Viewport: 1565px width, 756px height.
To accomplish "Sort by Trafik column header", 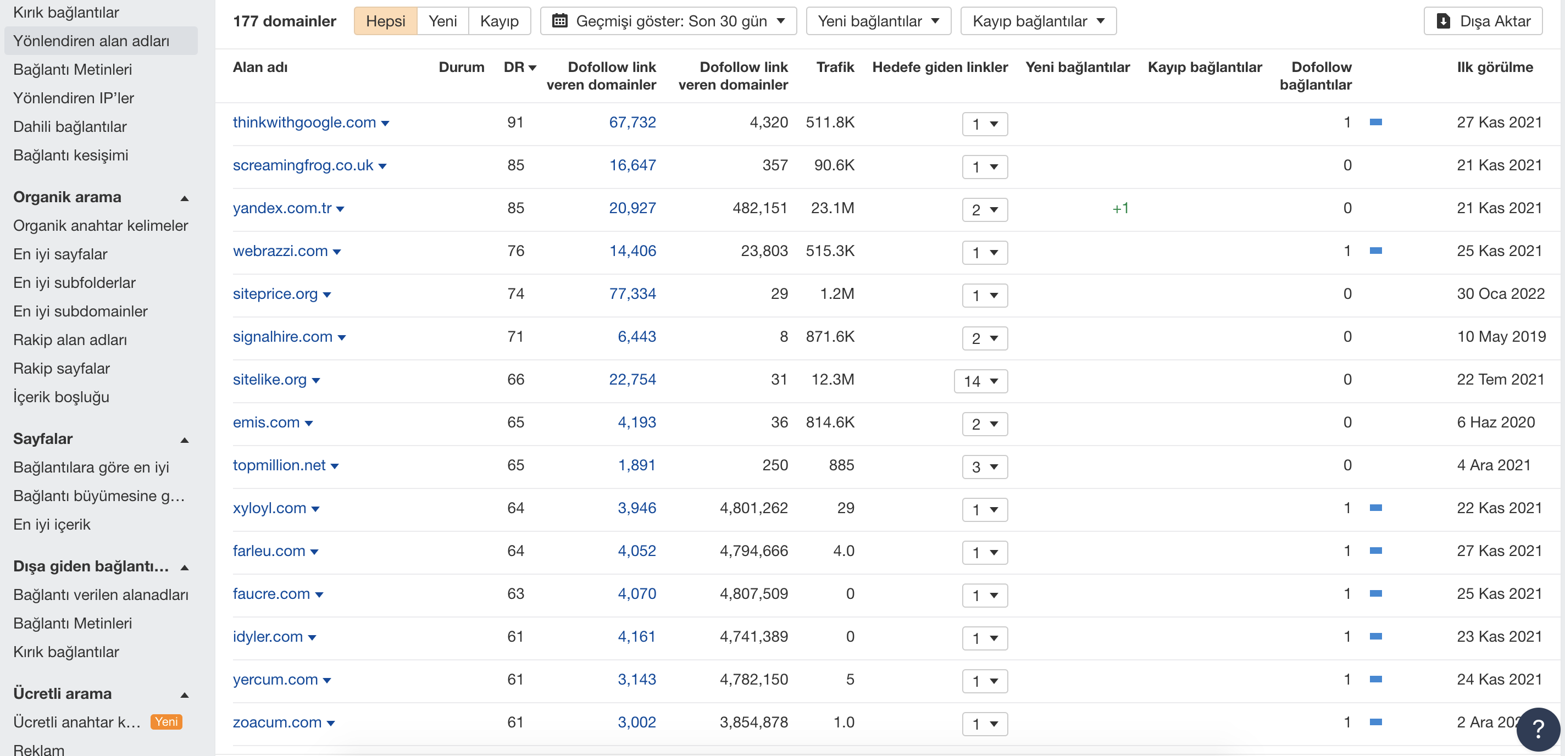I will coord(835,67).
